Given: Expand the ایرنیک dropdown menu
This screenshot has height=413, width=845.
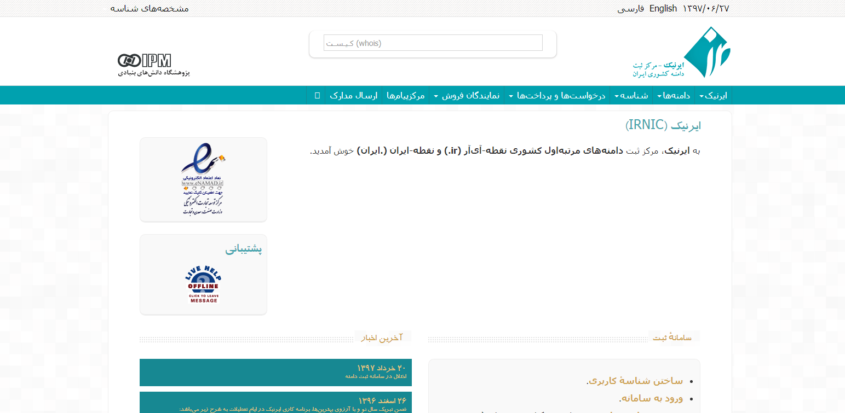Looking at the screenshot, I should pos(713,96).
